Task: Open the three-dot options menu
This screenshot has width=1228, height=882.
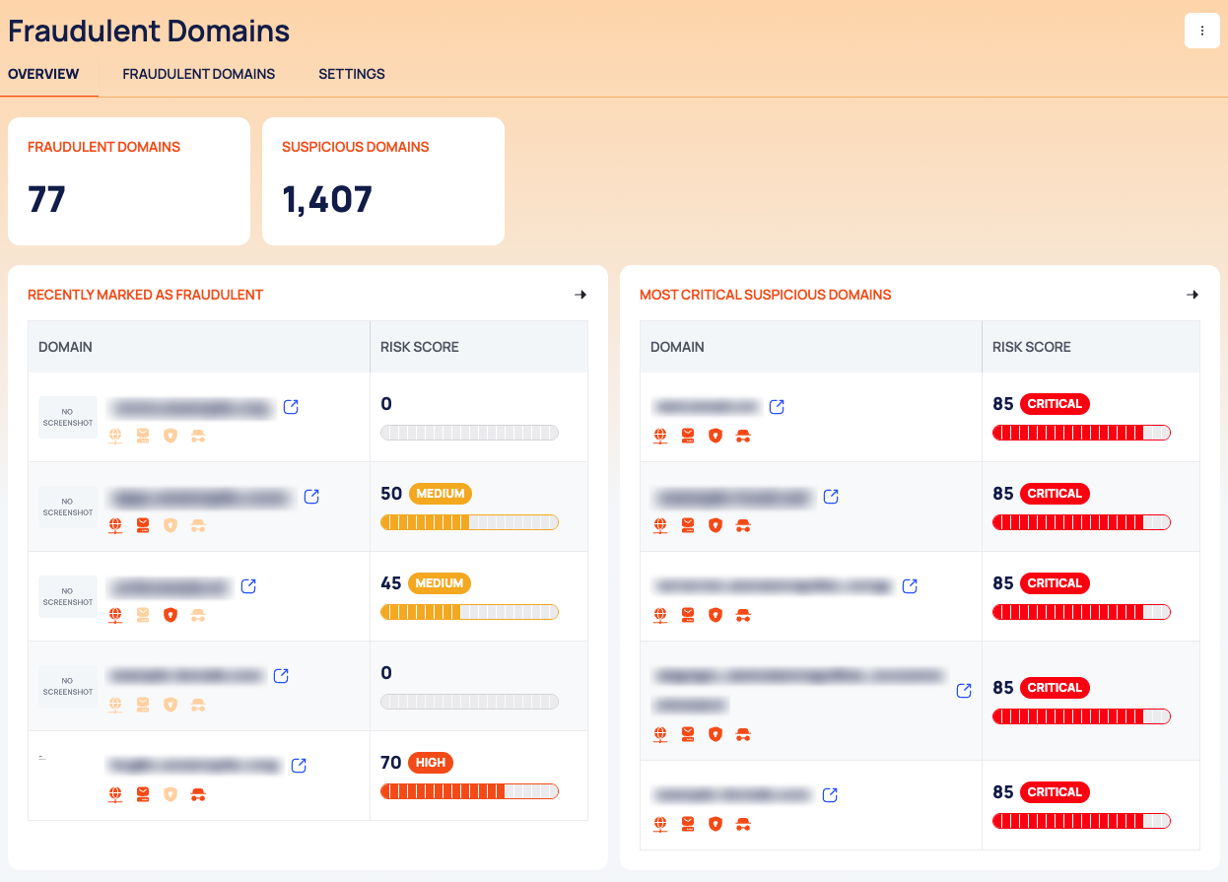Action: (x=1201, y=31)
